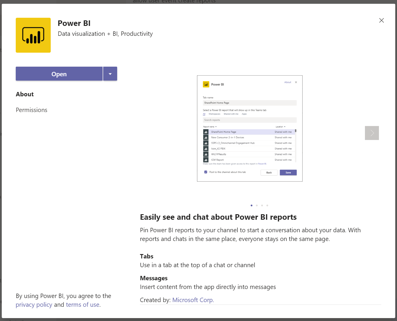The width and height of the screenshot is (397, 321).
Task: Open the Power BI app
Action: (x=59, y=74)
